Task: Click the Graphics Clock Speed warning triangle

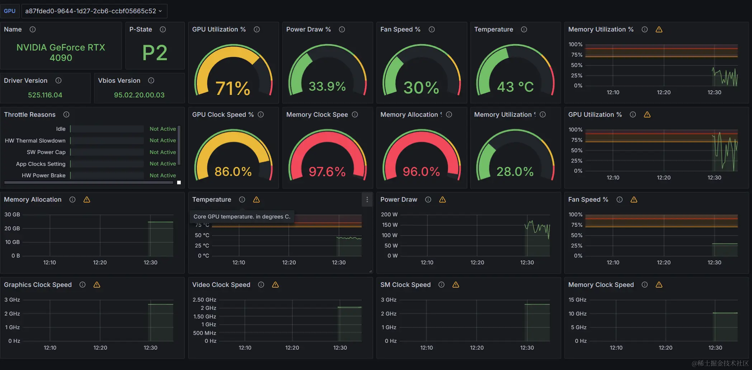Action: coord(97,285)
